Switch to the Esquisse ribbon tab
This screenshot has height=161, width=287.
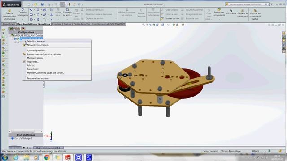[57, 24]
